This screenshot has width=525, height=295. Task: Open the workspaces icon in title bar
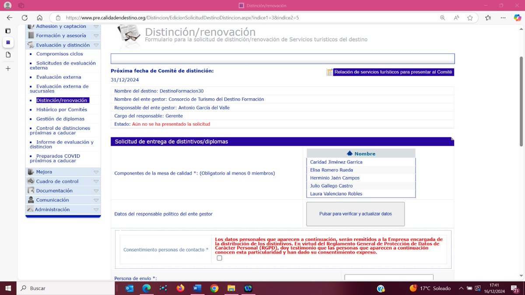tap(21, 5)
